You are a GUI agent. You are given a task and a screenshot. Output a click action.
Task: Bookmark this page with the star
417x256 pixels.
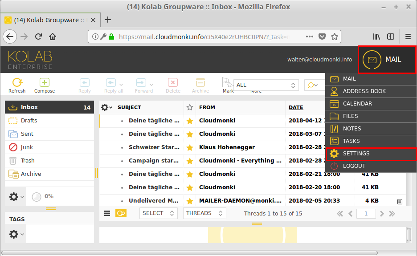335,37
